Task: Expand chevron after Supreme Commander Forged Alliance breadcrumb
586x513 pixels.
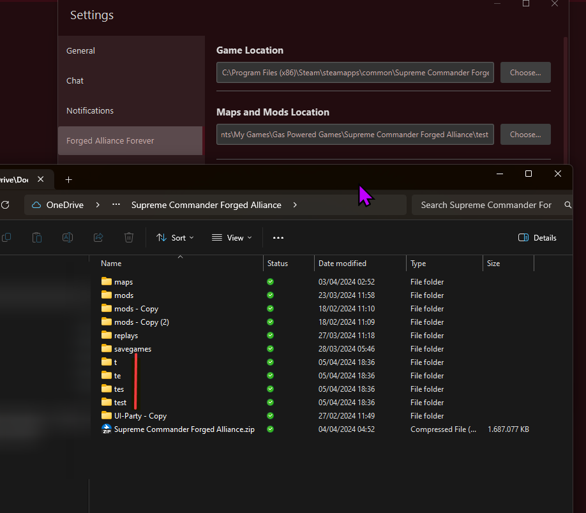Action: point(295,205)
